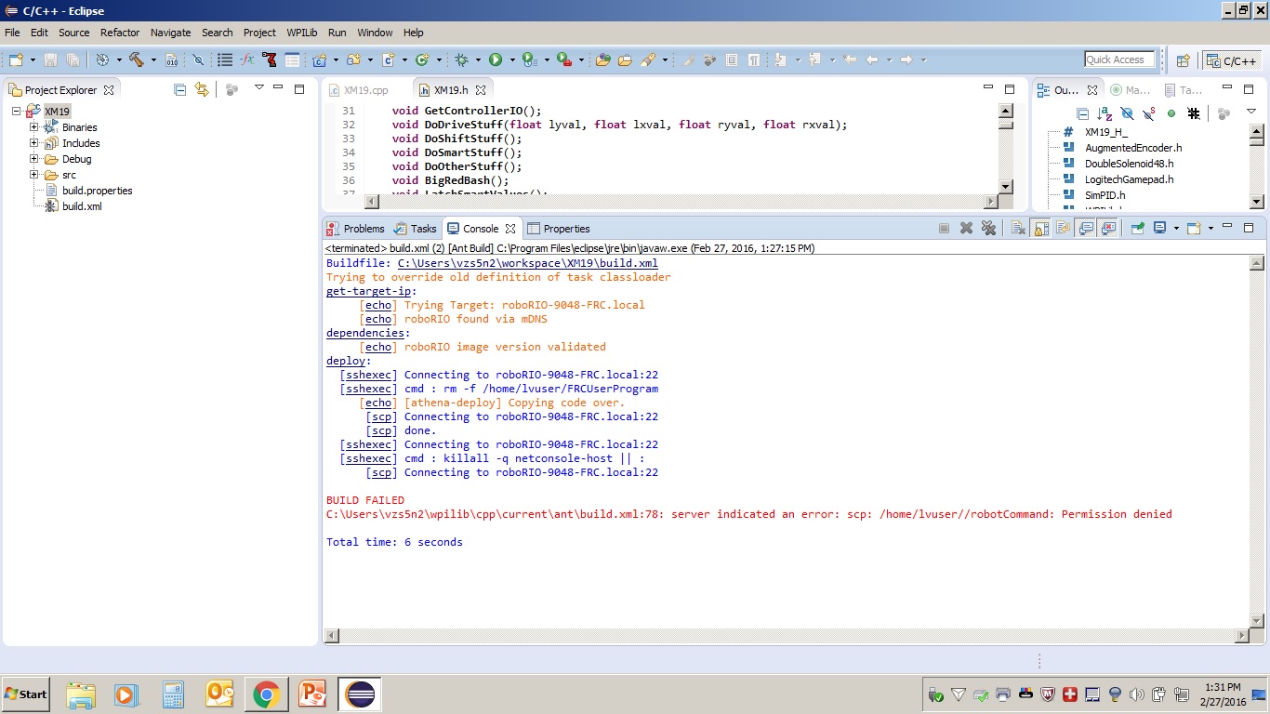Image resolution: width=1270 pixels, height=714 pixels.
Task: Toggle Hide Static Members in Outline toolbar
Action: point(1149,113)
